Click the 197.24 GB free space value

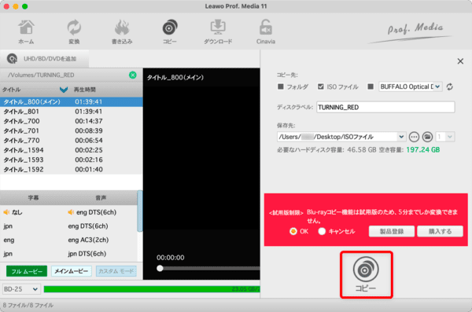[423, 150]
